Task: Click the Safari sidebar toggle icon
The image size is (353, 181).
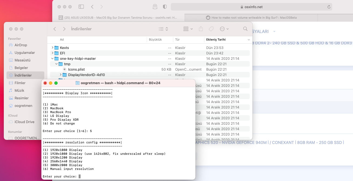Action: click(x=81, y=7)
